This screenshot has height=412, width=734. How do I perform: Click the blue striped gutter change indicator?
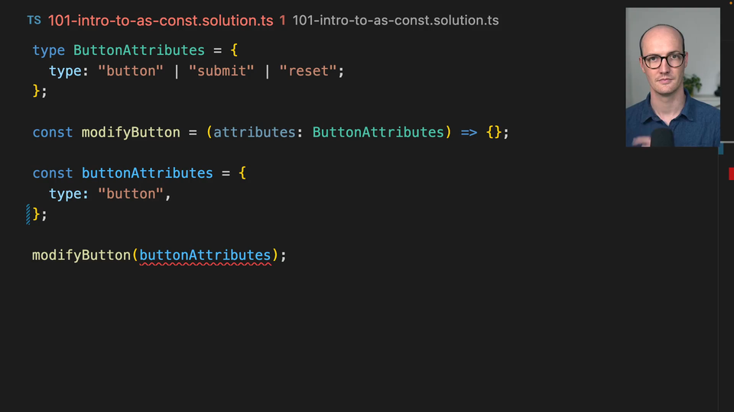[28, 214]
